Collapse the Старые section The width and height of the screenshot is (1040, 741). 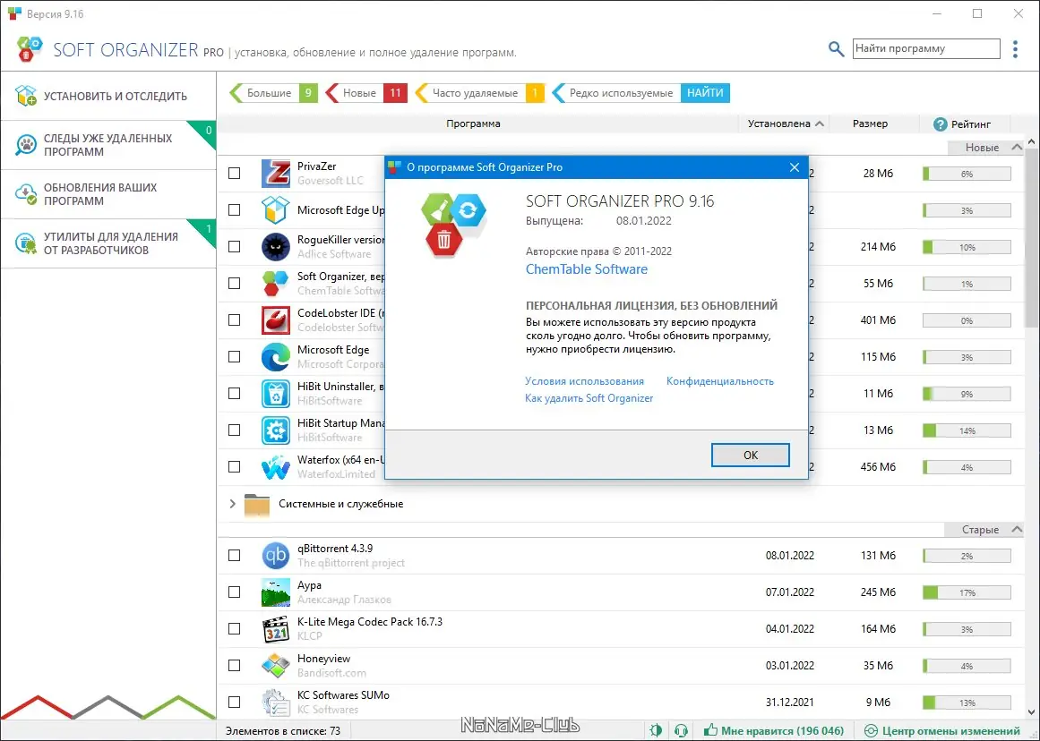click(1016, 529)
